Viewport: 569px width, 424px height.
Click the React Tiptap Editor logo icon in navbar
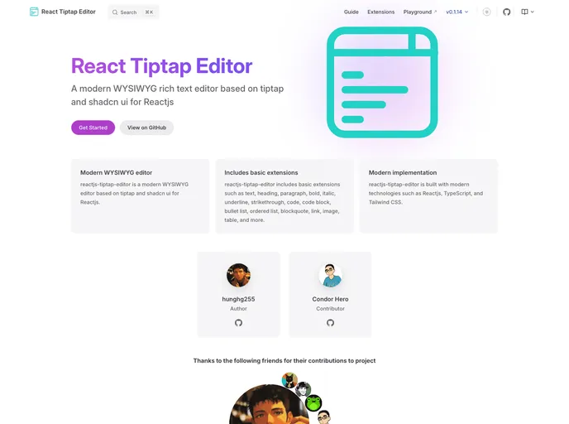(x=34, y=12)
